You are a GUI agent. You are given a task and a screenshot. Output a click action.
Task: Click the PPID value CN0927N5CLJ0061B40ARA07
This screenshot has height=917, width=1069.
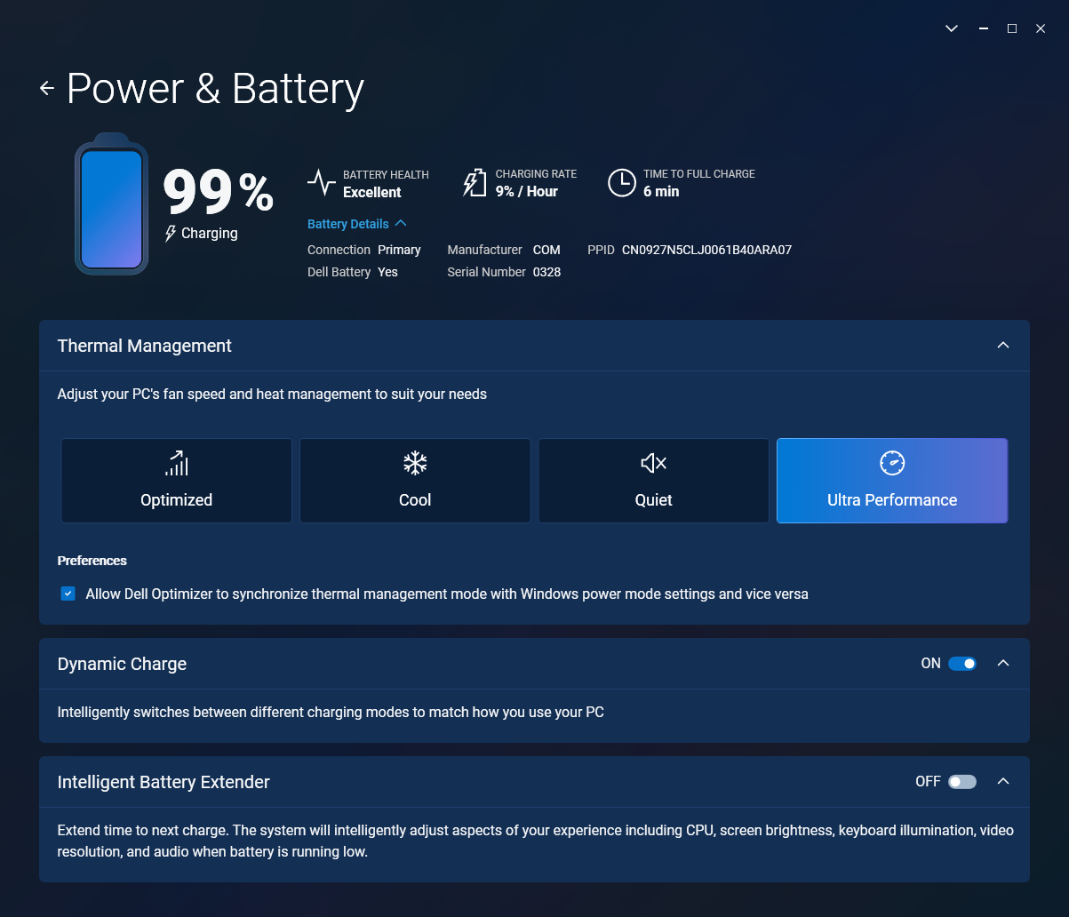click(706, 250)
